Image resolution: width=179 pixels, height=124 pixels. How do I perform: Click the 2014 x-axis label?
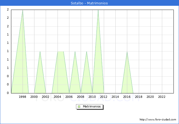(x=115, y=97)
